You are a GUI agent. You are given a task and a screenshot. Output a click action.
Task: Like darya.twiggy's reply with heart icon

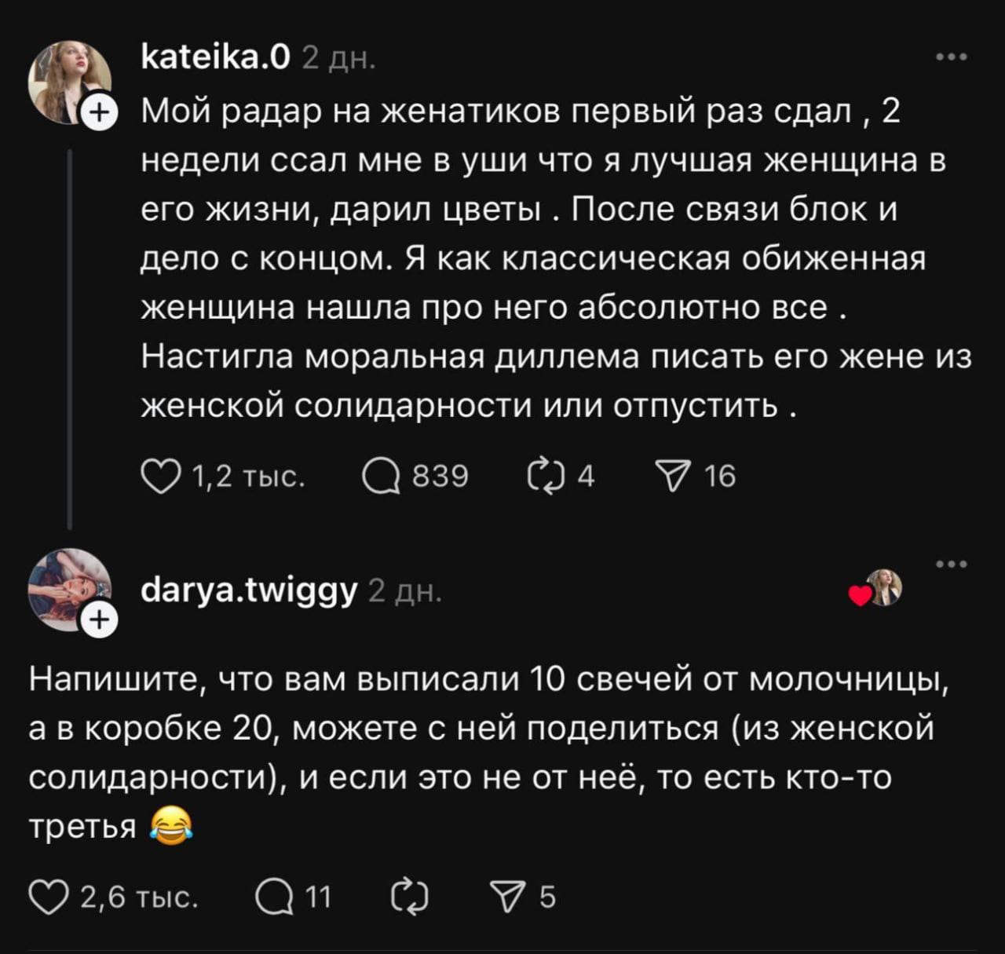click(x=49, y=897)
